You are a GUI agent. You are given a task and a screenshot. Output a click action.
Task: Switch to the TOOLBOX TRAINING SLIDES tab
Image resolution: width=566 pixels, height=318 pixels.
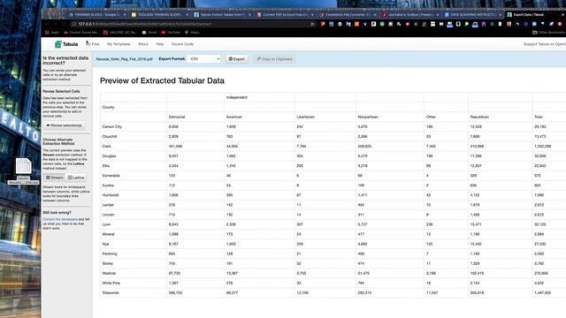(x=159, y=15)
